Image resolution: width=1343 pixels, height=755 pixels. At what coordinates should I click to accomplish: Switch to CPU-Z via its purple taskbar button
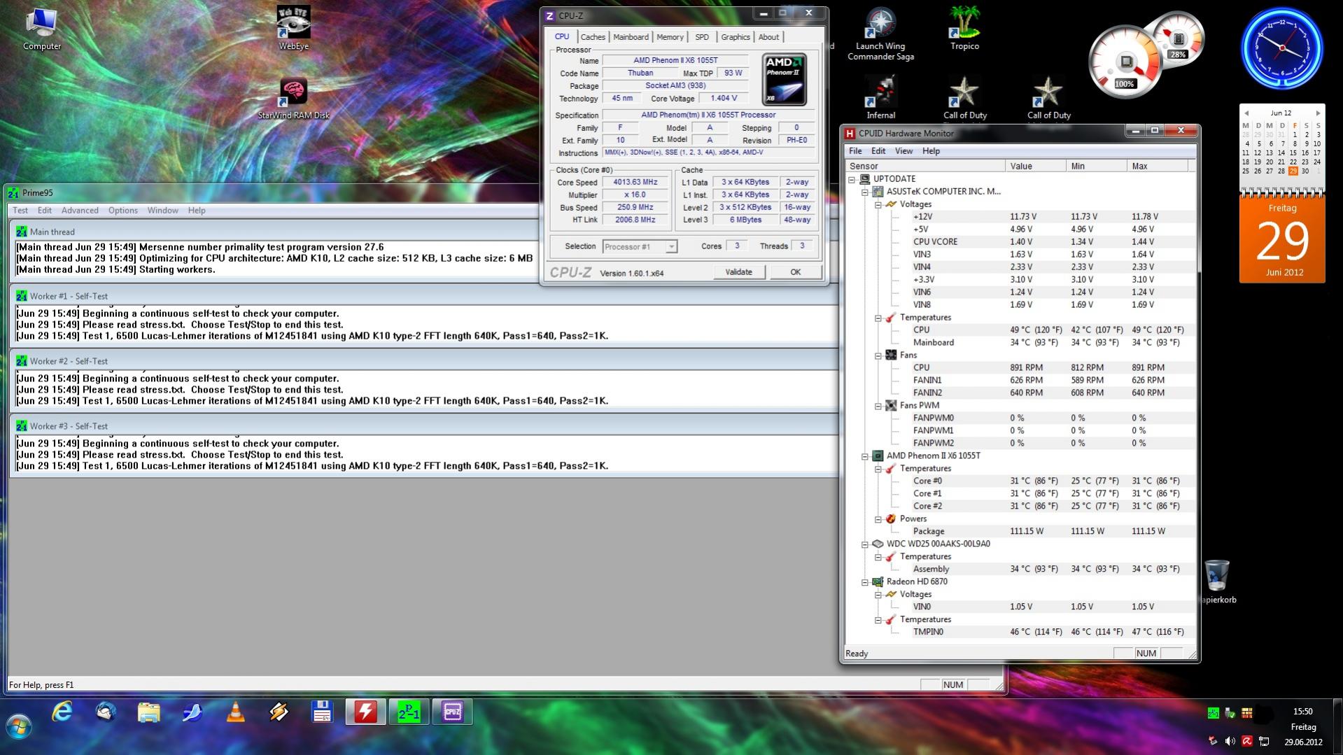[x=452, y=712]
